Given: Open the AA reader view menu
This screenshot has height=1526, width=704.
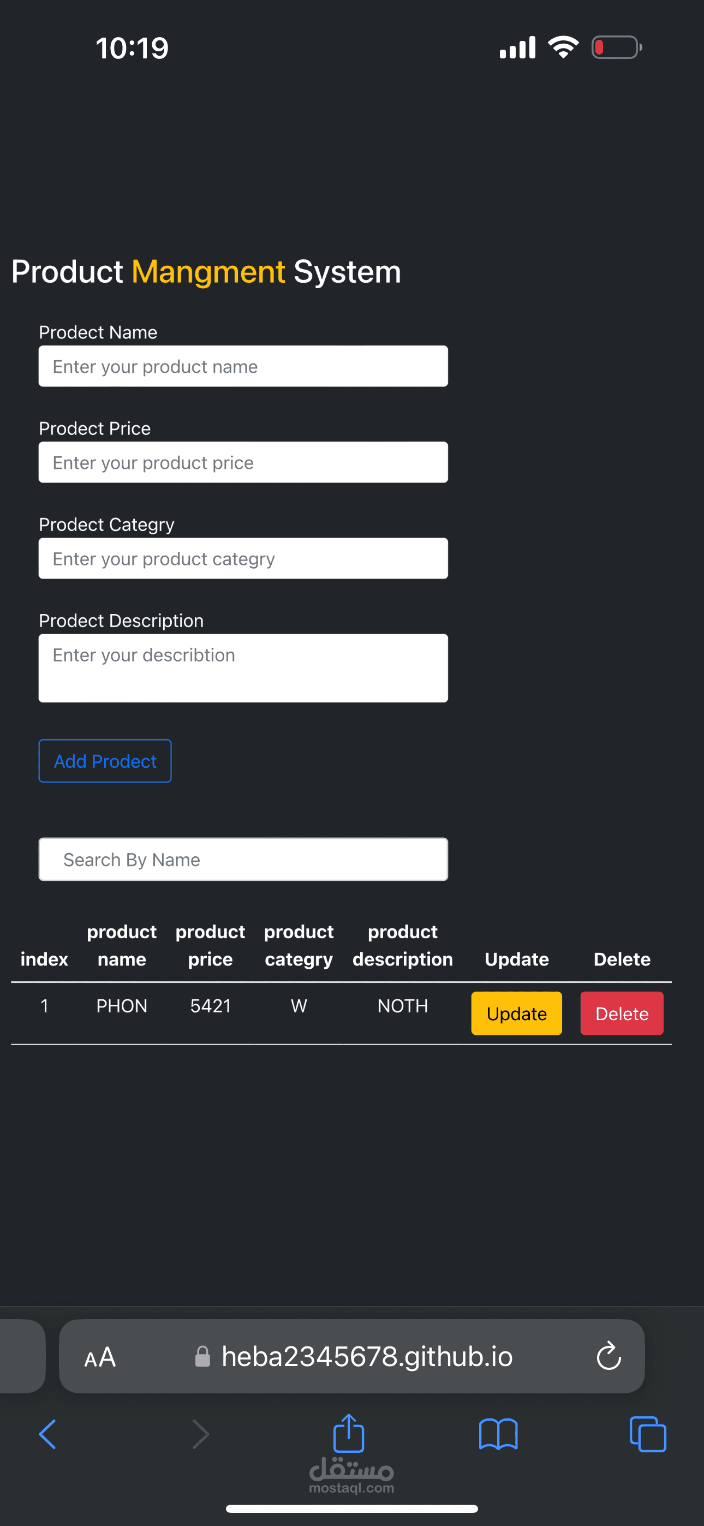Looking at the screenshot, I should tap(99, 1357).
